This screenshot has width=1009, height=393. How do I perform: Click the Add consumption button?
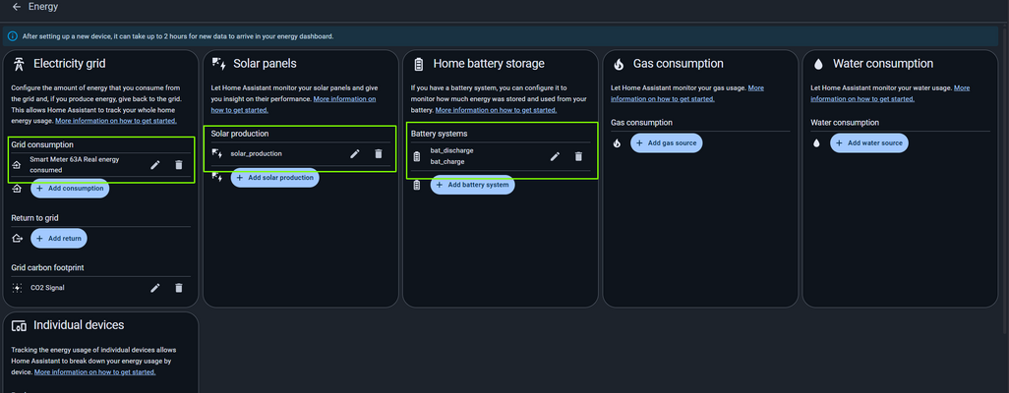[x=70, y=188]
